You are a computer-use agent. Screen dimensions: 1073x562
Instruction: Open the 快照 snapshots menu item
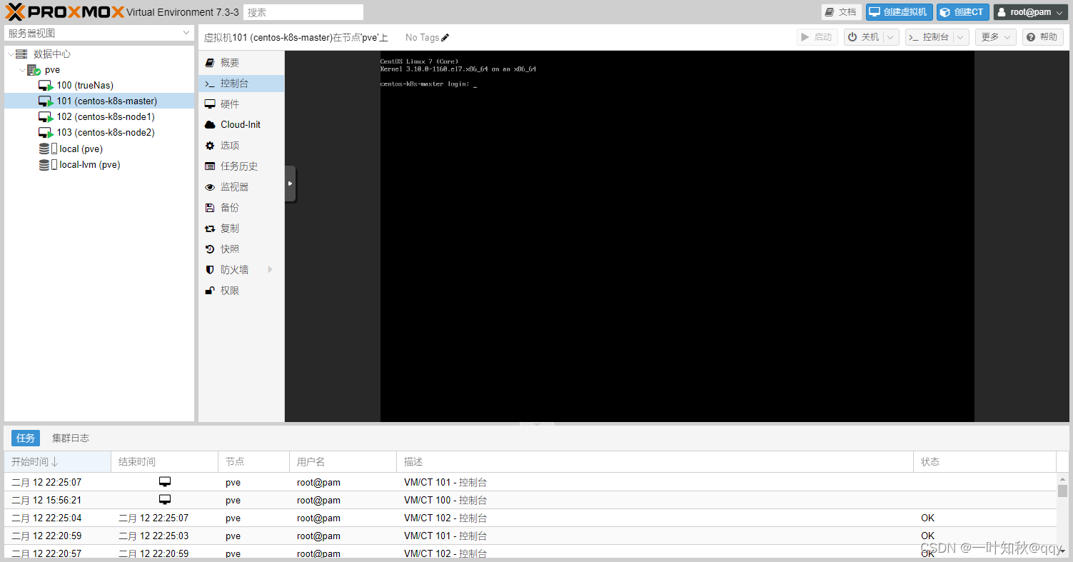tap(241, 249)
